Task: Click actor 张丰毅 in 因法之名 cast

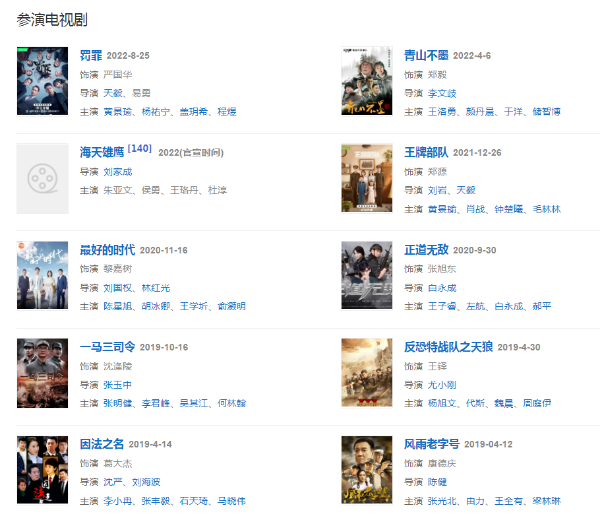Action: pos(156,501)
